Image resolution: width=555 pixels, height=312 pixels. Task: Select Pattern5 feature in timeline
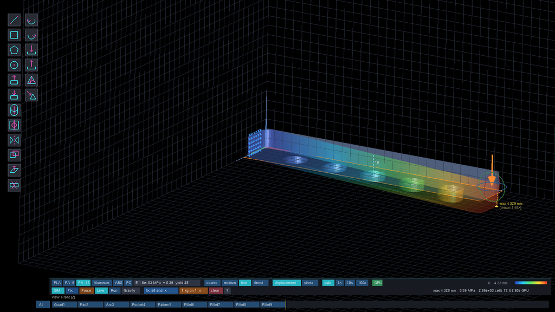tap(169, 304)
